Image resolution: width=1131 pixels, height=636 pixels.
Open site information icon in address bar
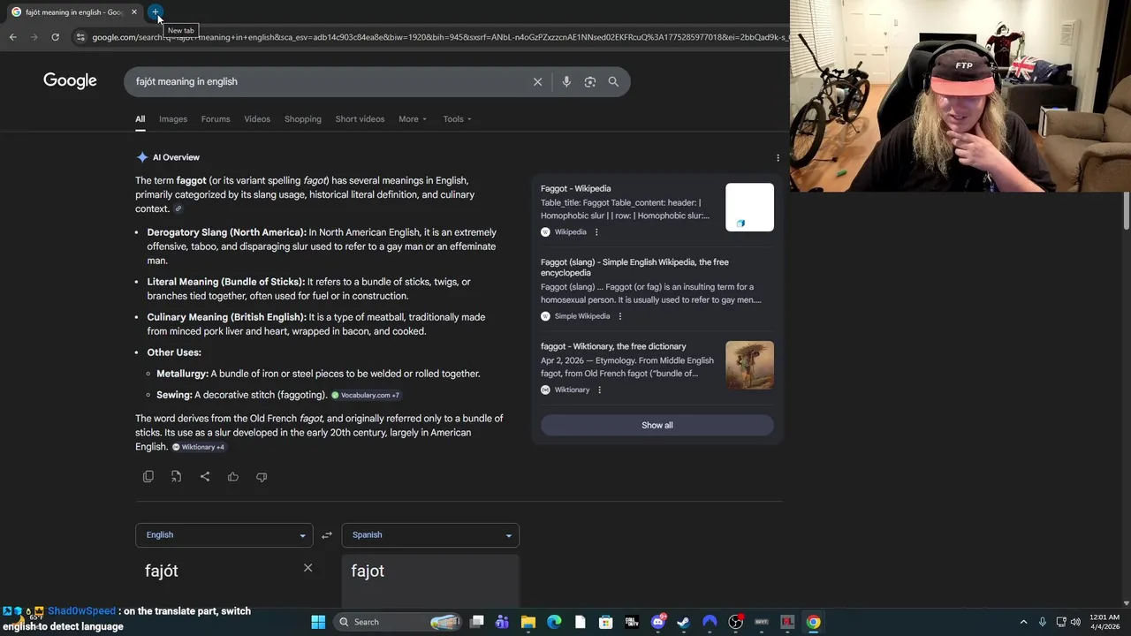tap(80, 37)
